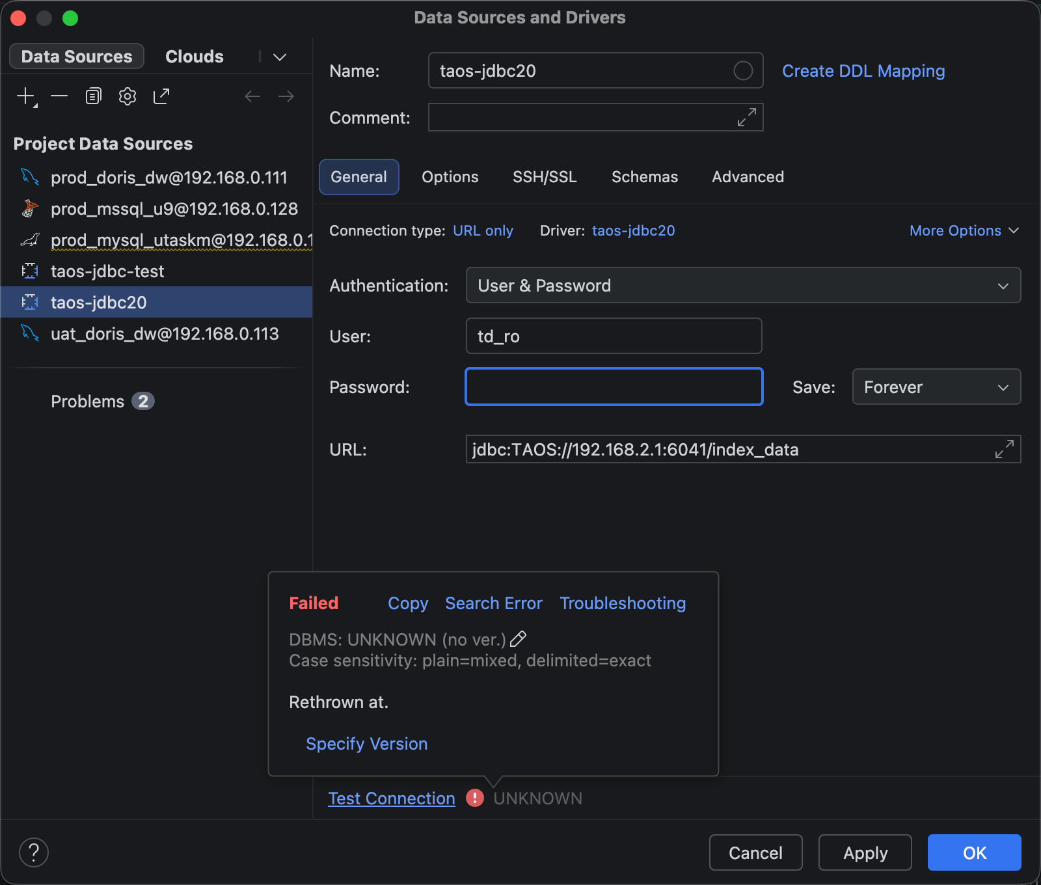Click the color circle in Name field
The image size is (1041, 885).
[743, 70]
